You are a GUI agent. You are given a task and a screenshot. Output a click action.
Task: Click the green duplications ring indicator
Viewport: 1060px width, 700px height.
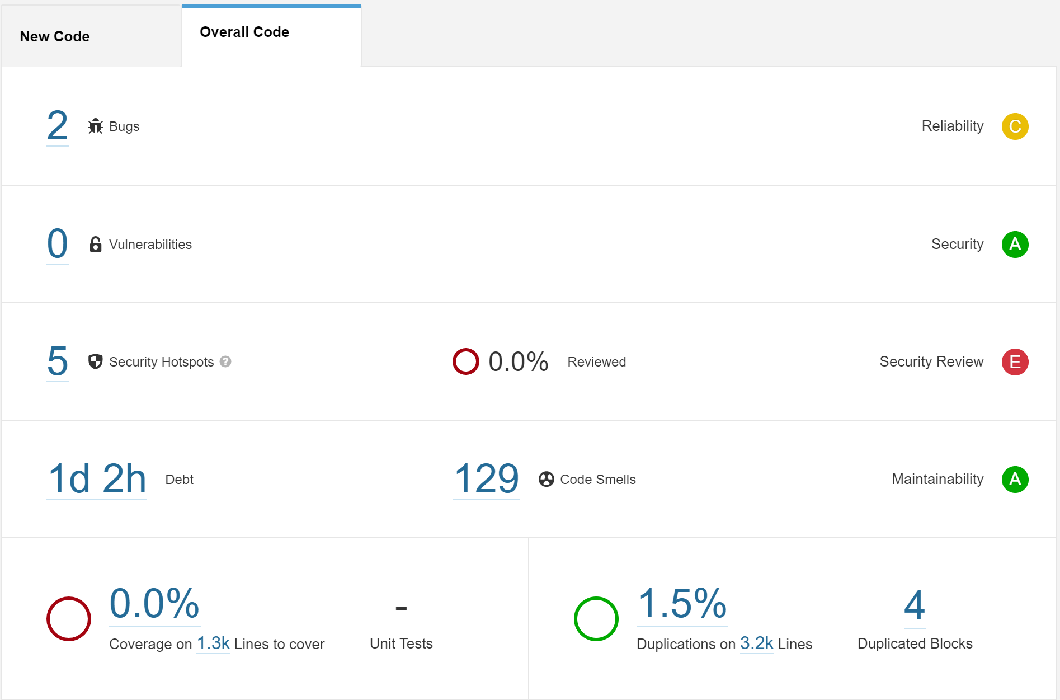click(x=596, y=618)
